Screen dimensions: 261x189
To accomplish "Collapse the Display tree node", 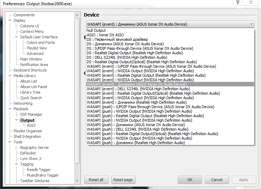I will [x=10, y=20].
